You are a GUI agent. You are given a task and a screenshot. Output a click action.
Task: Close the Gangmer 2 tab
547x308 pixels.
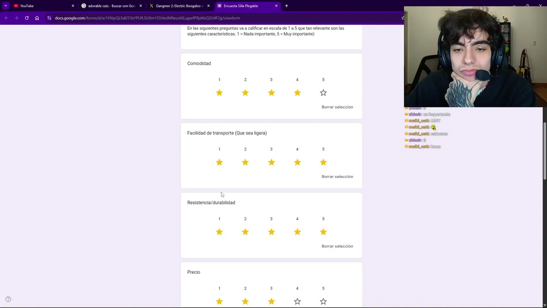209,6
